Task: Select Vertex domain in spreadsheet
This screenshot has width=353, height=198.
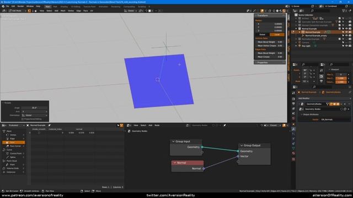Action: [x=13, y=135]
